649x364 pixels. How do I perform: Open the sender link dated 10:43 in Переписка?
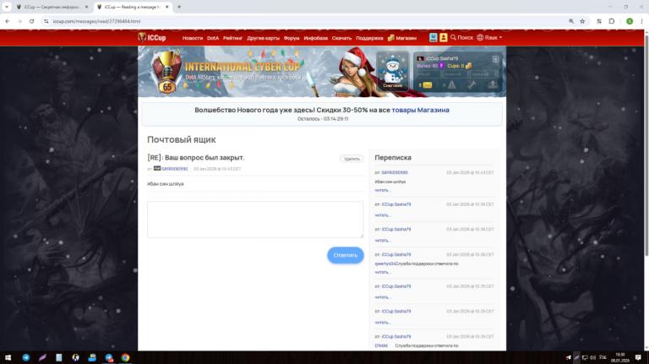tap(395, 172)
